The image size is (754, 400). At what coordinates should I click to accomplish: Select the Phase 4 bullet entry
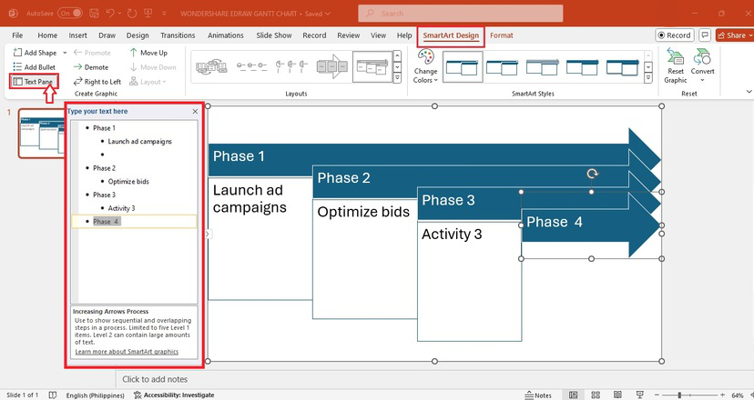[x=134, y=222]
